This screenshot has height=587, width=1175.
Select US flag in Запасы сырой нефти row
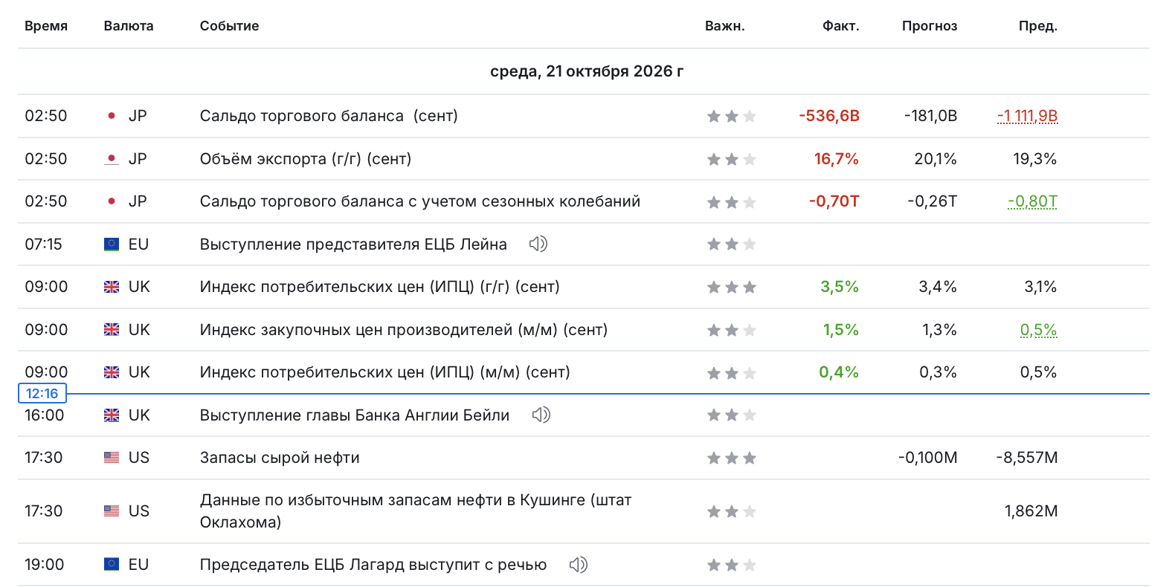click(112, 458)
